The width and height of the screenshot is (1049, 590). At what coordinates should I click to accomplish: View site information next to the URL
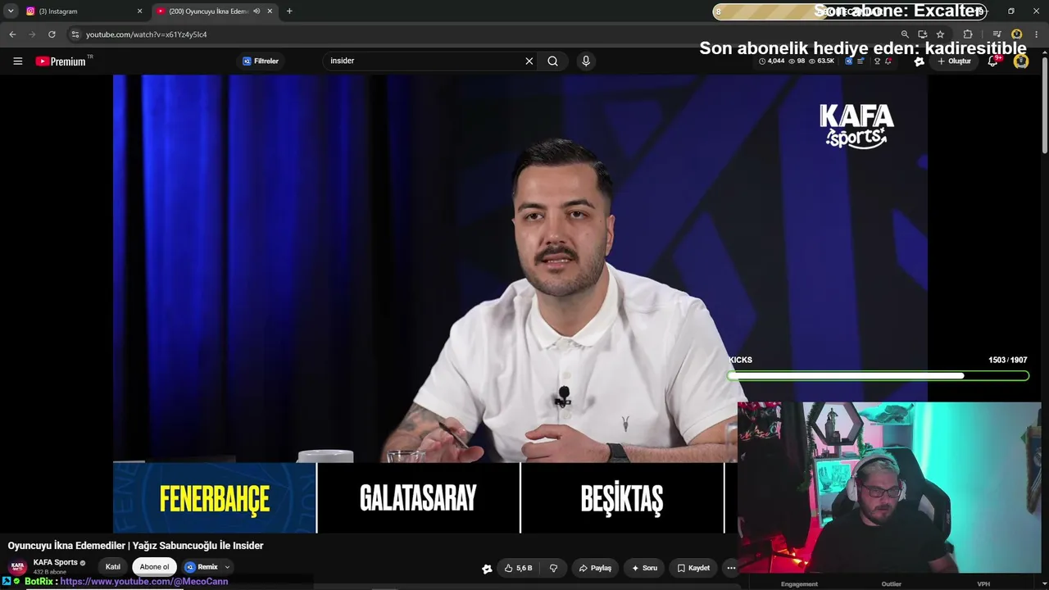tap(75, 34)
